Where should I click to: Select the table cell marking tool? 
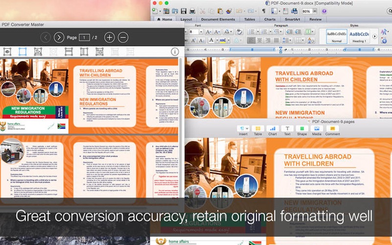[x=99, y=51]
